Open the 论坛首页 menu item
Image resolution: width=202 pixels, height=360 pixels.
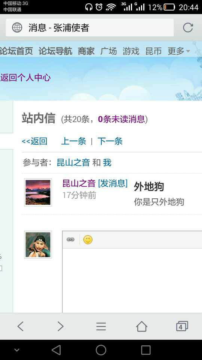pyautogui.click(x=16, y=51)
